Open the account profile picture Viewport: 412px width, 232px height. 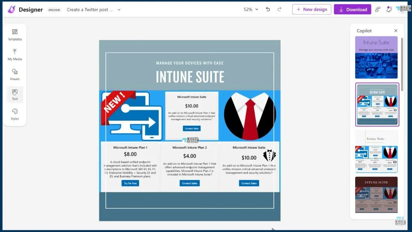pyautogui.click(x=404, y=8)
